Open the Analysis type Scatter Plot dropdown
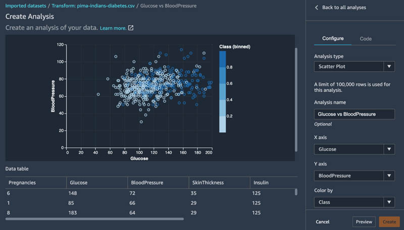This screenshot has width=404, height=230. pos(355,67)
